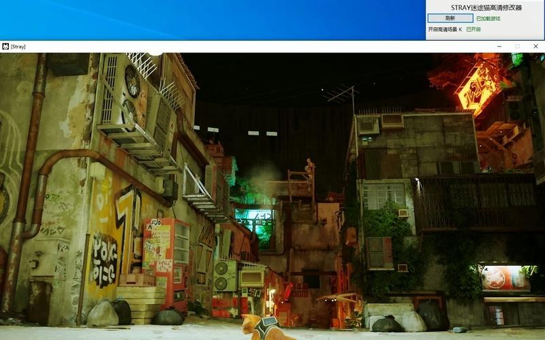Click the STRAY迷途猫高清修改器 title text
Viewport: 545px width, 340px height.
tap(486, 7)
